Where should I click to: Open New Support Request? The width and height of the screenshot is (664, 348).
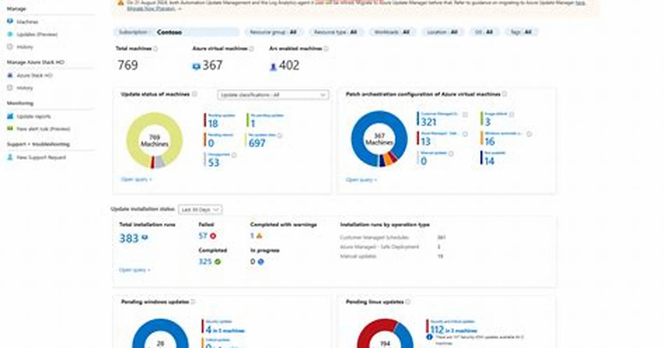tap(41, 157)
